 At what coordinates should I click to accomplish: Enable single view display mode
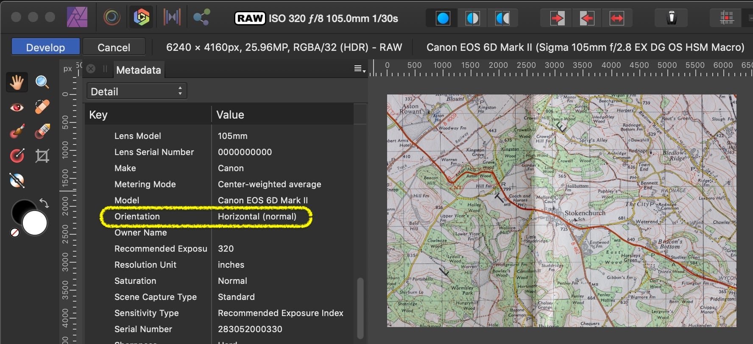pos(443,18)
